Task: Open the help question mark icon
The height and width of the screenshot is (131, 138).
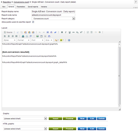Action: pyautogui.click(x=136, y=2)
